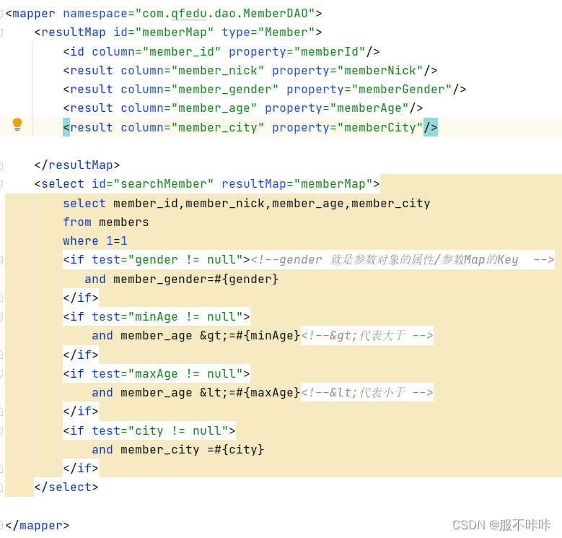Image resolution: width=562 pixels, height=538 pixels.
Task: Click the "where 1=1" line
Action: pyautogui.click(x=95, y=240)
